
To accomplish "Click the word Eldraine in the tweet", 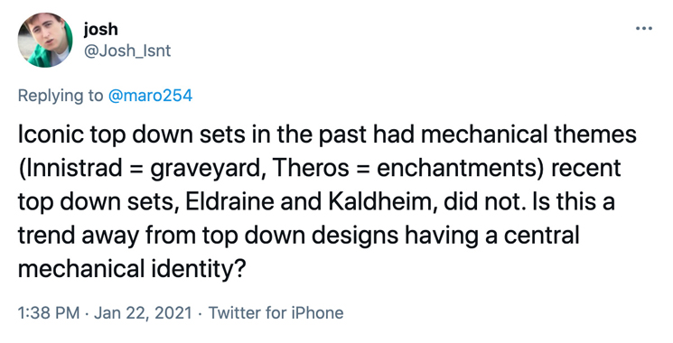I will click(229, 201).
